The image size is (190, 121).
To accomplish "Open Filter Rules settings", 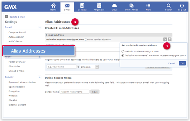I will (14, 66).
